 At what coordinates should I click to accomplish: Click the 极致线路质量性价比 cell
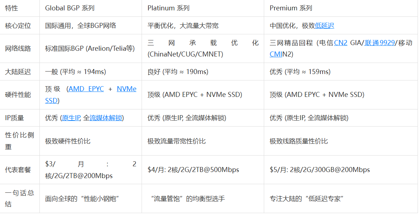299,141
